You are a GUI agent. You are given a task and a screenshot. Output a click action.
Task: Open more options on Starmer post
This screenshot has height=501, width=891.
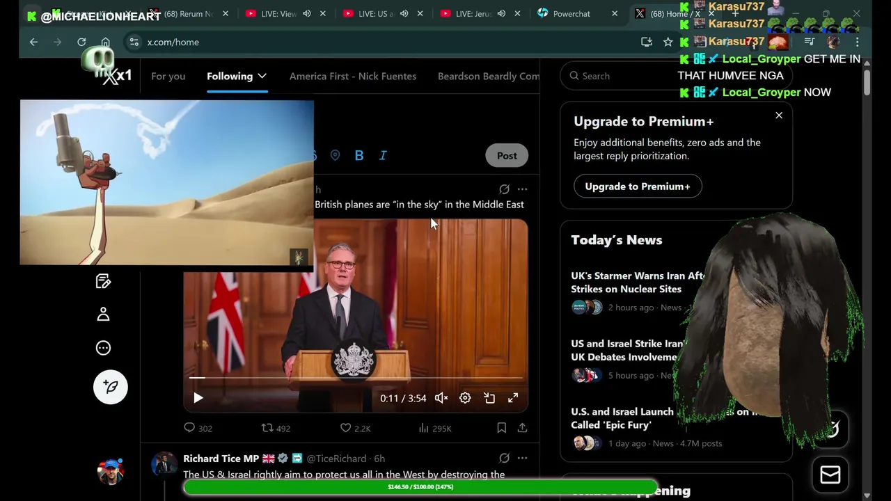(x=522, y=189)
